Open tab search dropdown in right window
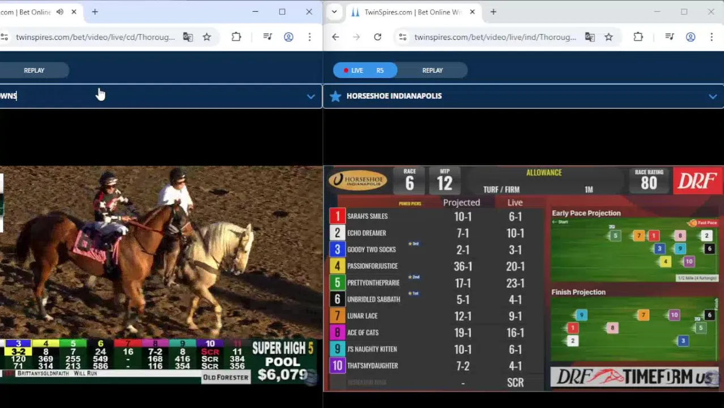Viewport: 724px width, 408px height. pyautogui.click(x=334, y=12)
